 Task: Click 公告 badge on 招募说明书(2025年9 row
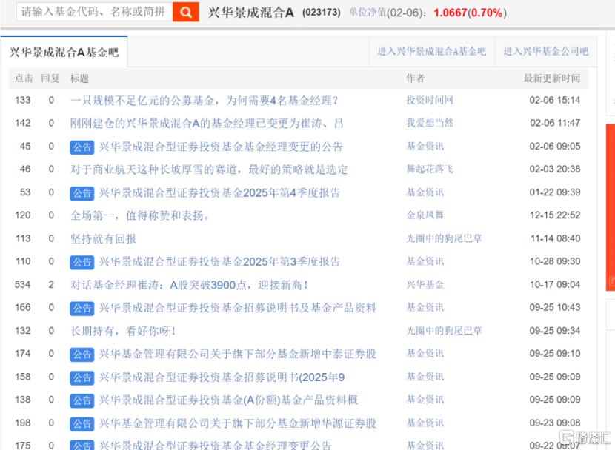coord(82,377)
